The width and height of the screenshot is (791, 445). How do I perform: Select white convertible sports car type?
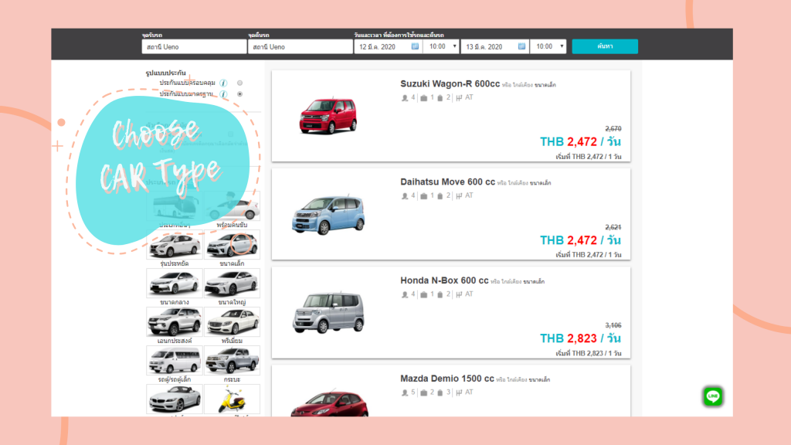tap(175, 399)
